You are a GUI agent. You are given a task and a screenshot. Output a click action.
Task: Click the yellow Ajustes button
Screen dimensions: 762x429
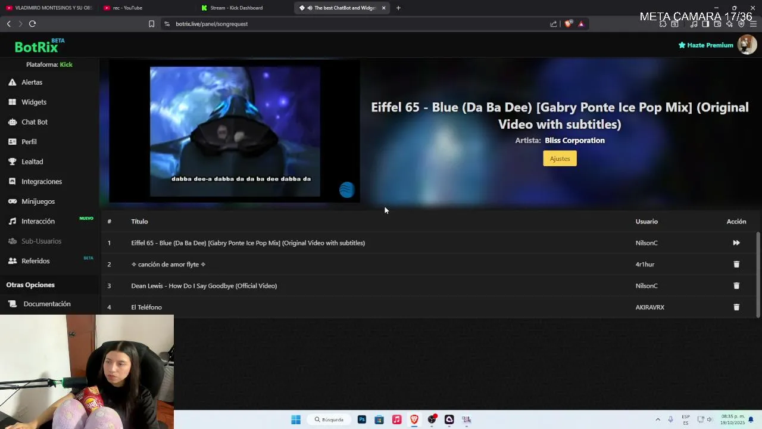click(560, 158)
